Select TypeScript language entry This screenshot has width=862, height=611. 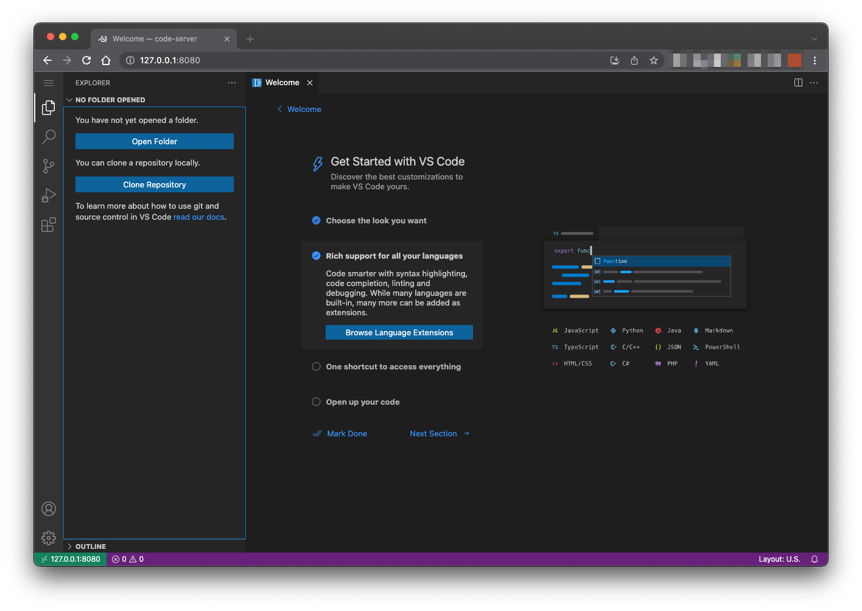575,347
